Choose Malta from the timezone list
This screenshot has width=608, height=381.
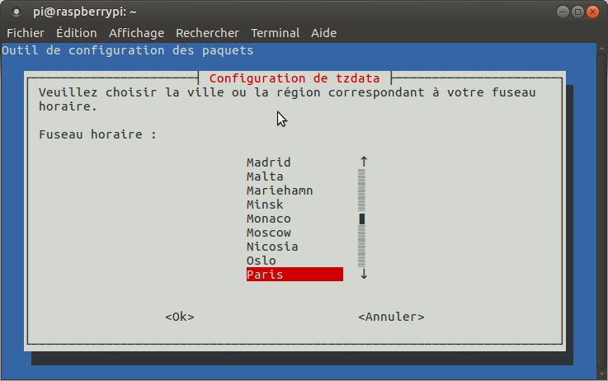coord(265,176)
